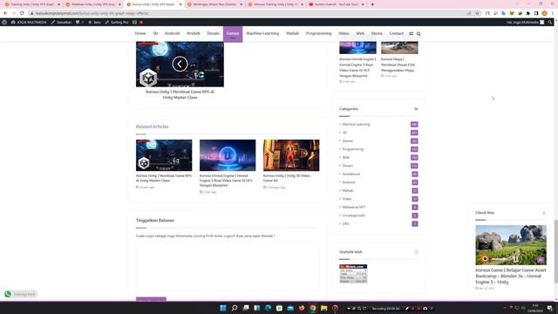Image resolution: width=558 pixels, height=314 pixels.
Task: Click the recorder camera icon
Action: coord(425,308)
